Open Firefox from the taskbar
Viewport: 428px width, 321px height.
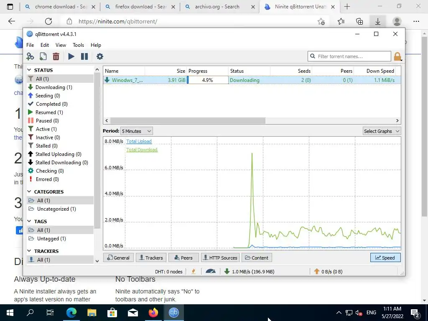click(x=153, y=313)
